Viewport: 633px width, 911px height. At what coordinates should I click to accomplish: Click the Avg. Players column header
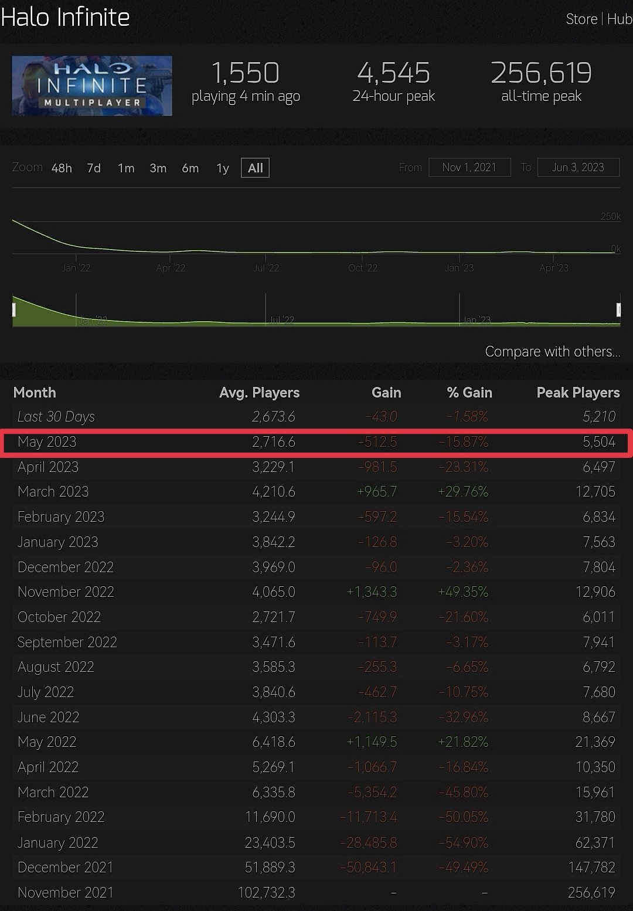(260, 393)
